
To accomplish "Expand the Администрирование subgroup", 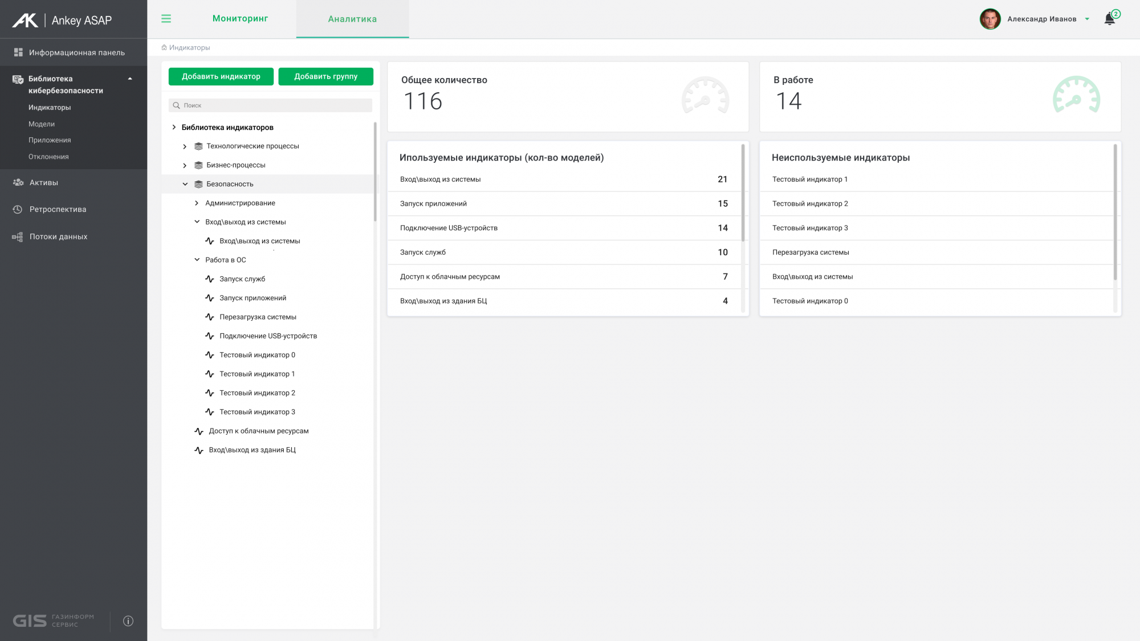I will pos(197,203).
